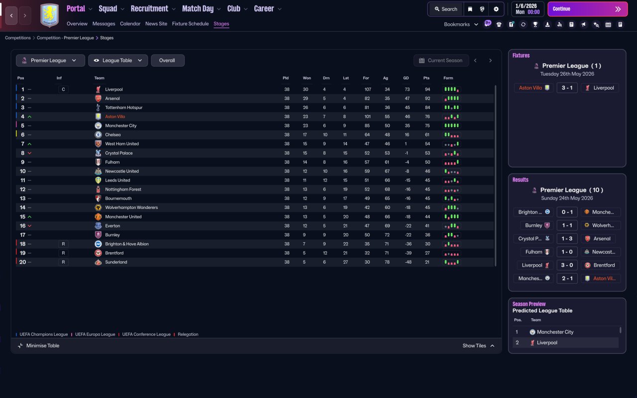637x398 pixels.
Task: Open Competitions in the breadcrumb
Action: click(18, 38)
